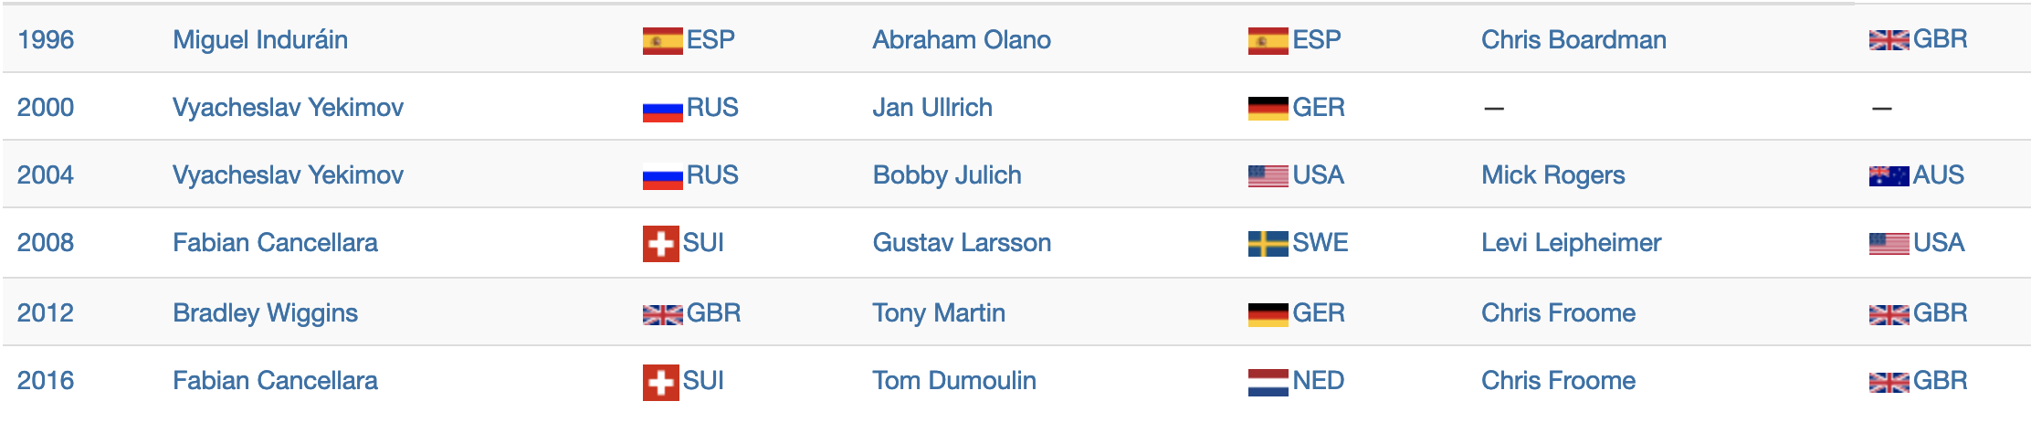Click the Dutch flag beside Tom Dumoulin

pos(1268,382)
